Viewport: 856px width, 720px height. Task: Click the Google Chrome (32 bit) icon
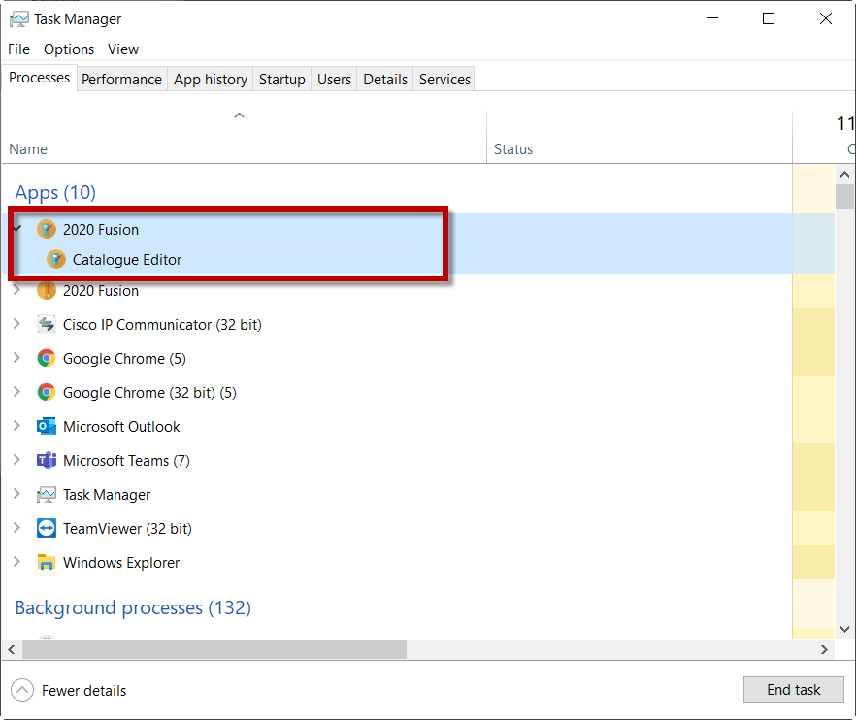(47, 392)
